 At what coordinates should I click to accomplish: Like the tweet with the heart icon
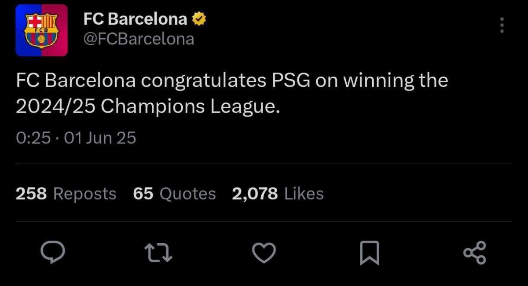coord(264,253)
